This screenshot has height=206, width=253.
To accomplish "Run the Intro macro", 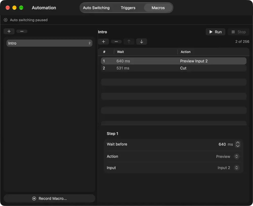I will pyautogui.click(x=215, y=32).
